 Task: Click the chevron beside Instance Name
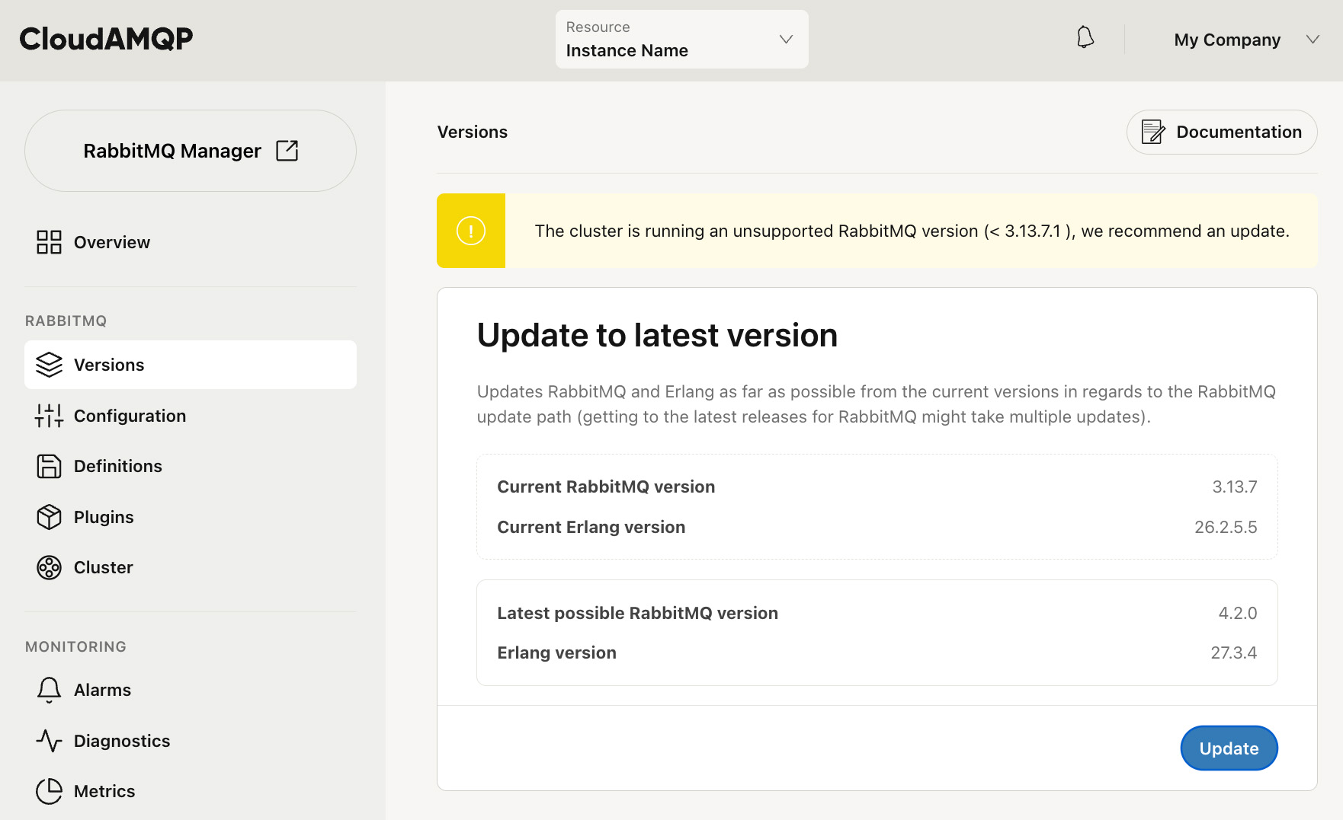click(786, 40)
